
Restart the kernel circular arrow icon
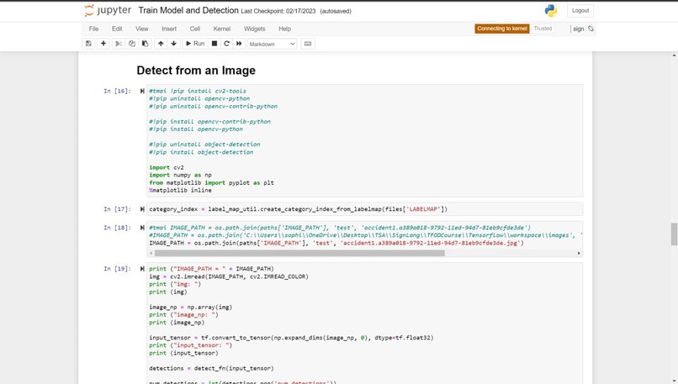coord(226,44)
